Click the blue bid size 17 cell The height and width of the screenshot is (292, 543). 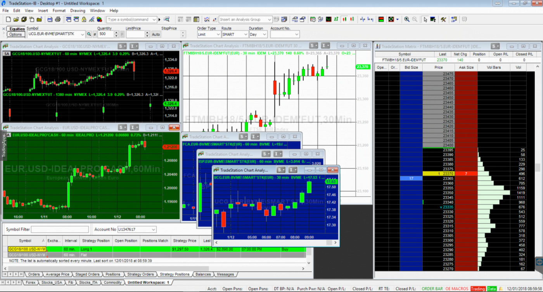(x=411, y=178)
